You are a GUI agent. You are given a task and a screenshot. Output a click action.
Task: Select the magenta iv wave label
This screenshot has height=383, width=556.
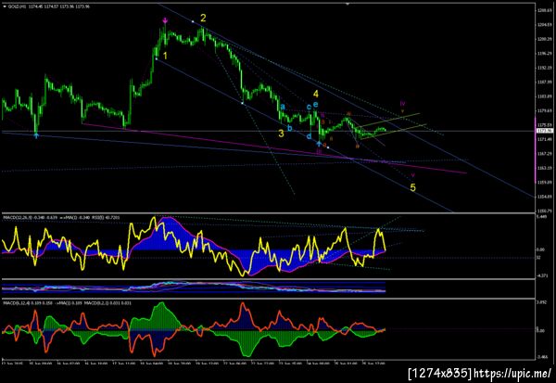[402, 104]
